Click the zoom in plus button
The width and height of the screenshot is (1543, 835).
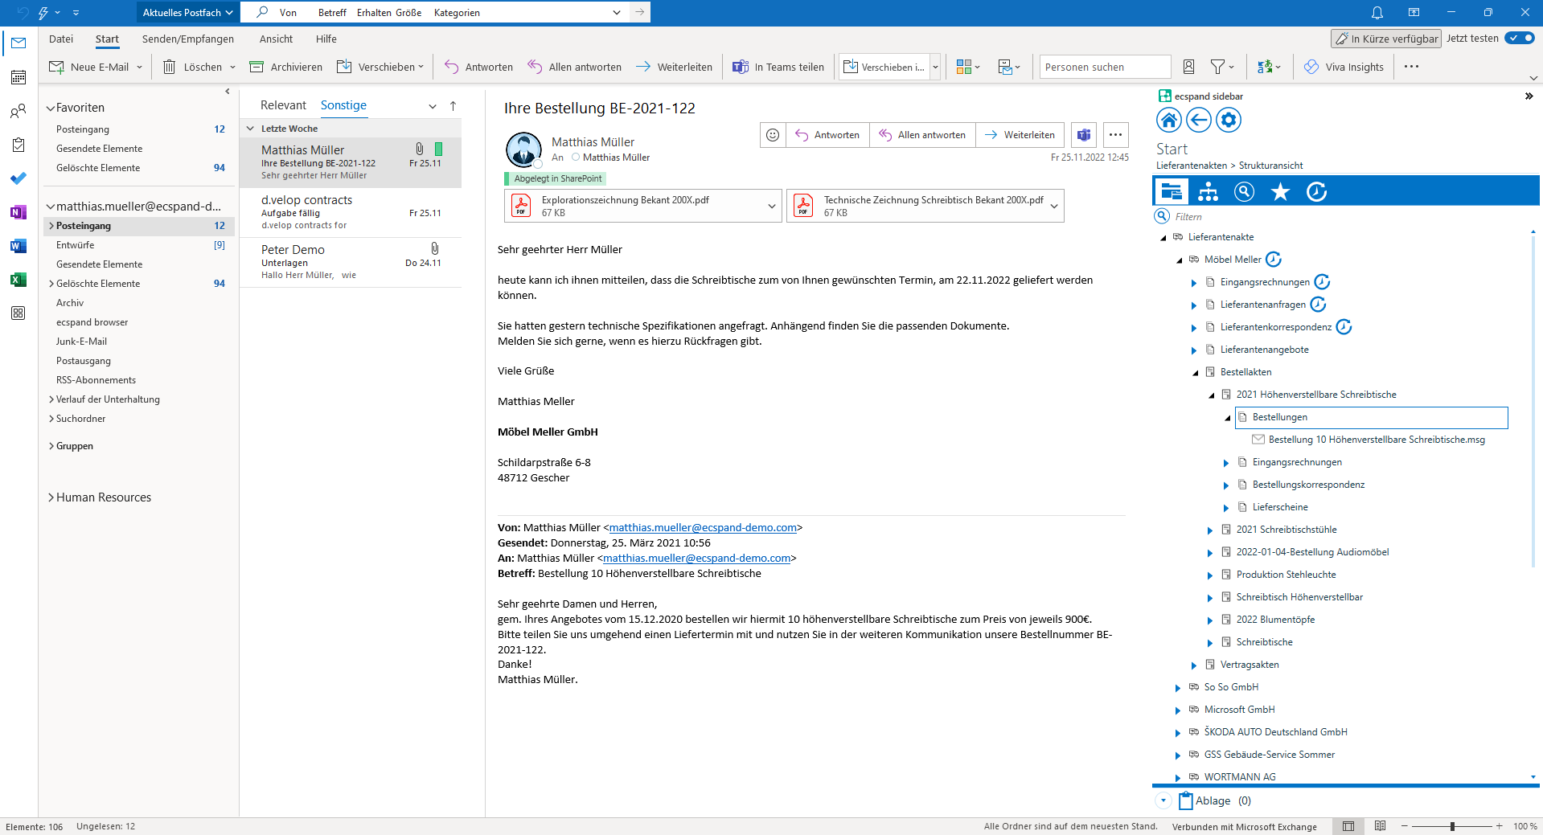pos(1499,826)
